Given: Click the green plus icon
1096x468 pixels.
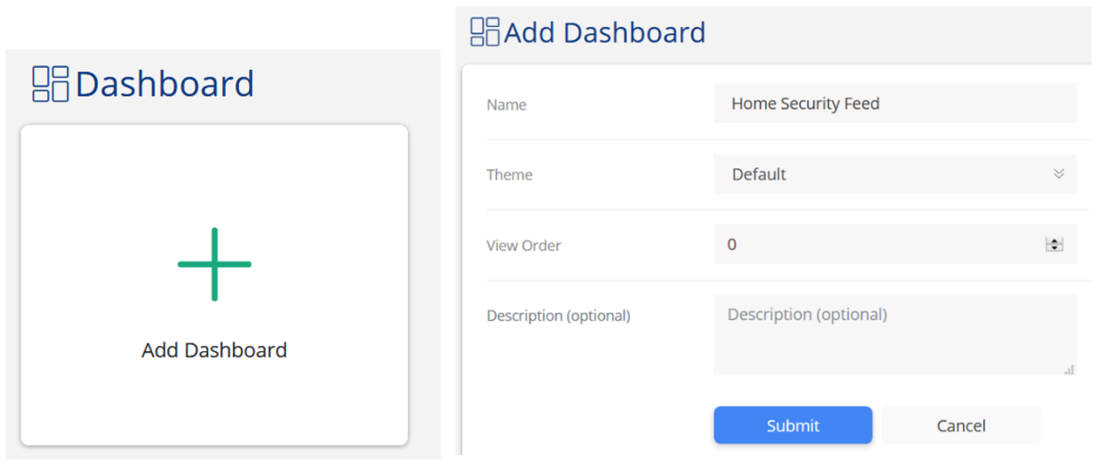Looking at the screenshot, I should [215, 264].
